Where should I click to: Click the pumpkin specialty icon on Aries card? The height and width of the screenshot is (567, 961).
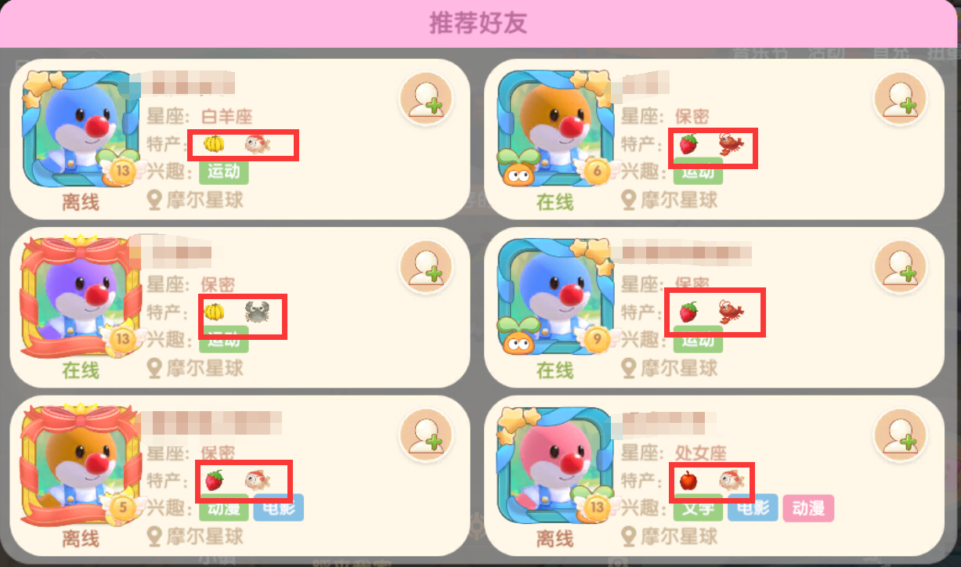pos(213,144)
